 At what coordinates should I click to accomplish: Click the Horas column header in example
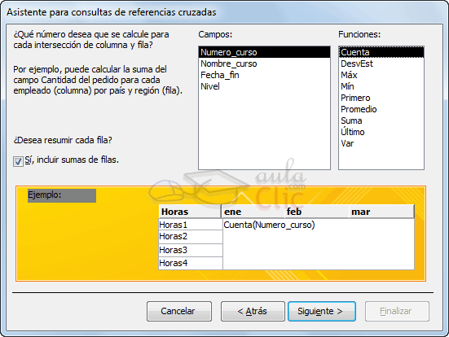190,212
